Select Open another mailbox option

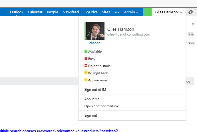pos(102,106)
